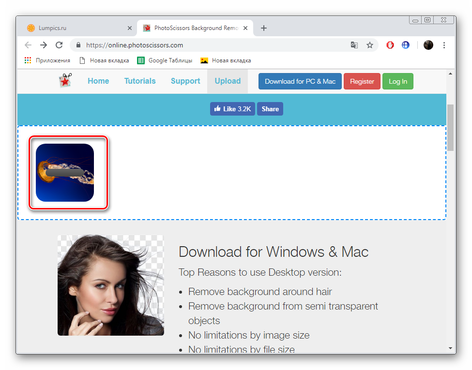Screen dimensions: 472x370
Task: Click the green Log In button
Action: tap(397, 81)
